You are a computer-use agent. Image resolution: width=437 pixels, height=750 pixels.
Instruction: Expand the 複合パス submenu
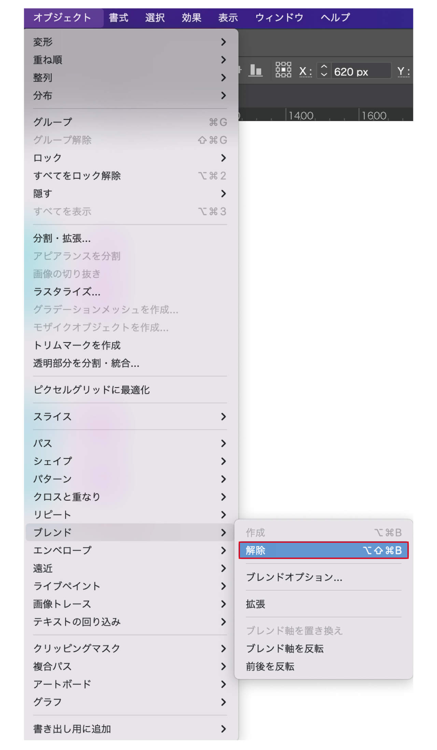(130, 666)
